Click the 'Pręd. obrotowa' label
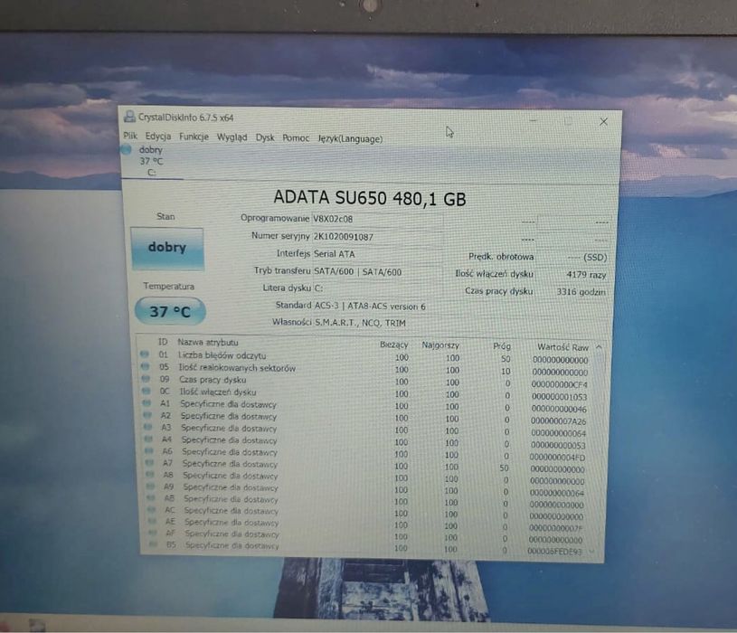737x633 pixels. [501, 257]
